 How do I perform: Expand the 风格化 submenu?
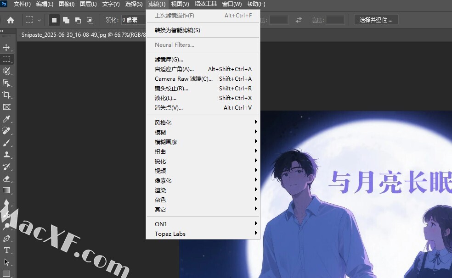tap(203, 122)
